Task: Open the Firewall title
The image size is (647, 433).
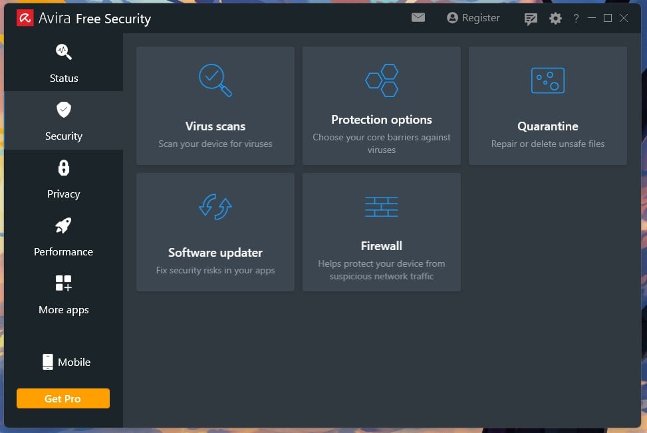Action: click(x=382, y=246)
